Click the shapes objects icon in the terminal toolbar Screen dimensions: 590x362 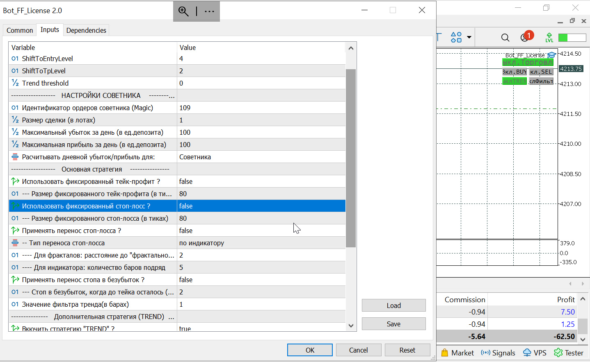[x=456, y=37]
